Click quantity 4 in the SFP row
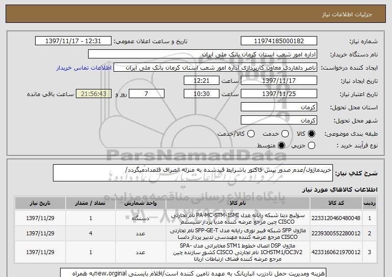The image size is (392, 277). click(91, 234)
